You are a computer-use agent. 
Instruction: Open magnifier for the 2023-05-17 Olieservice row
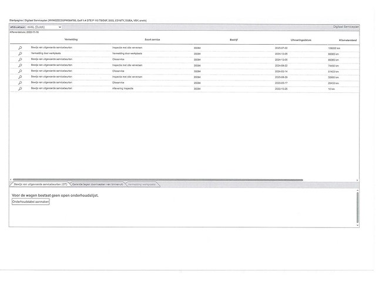(x=20, y=83)
